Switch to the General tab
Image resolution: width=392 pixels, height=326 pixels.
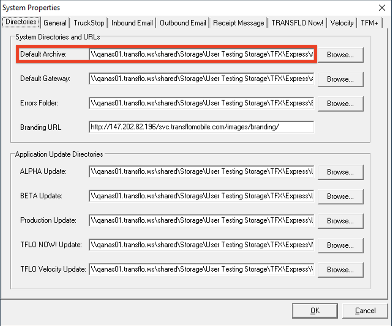(x=55, y=23)
